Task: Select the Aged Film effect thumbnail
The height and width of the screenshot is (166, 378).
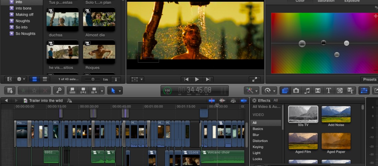Action: click(303, 141)
